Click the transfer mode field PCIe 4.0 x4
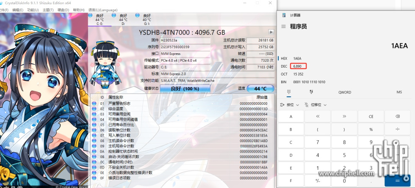 click(x=185, y=60)
